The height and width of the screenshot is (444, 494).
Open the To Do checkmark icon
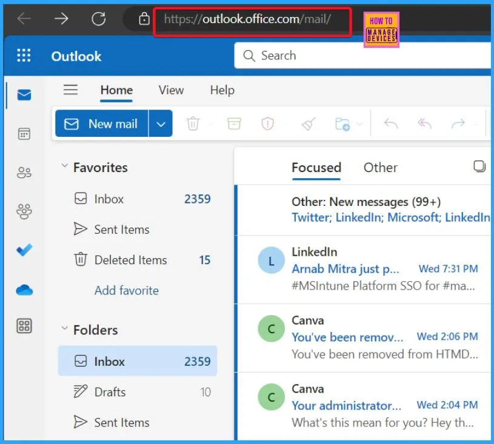24,250
